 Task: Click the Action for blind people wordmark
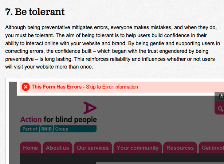pyautogui.click(x=59, y=120)
